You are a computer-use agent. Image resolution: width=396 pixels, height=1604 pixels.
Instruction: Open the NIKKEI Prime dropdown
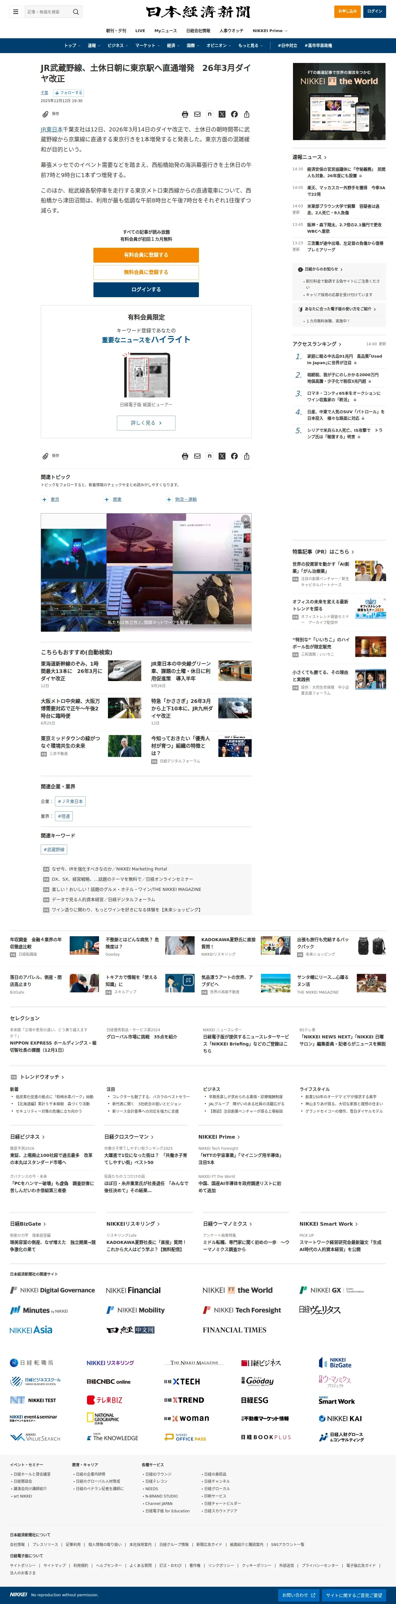tap(270, 31)
